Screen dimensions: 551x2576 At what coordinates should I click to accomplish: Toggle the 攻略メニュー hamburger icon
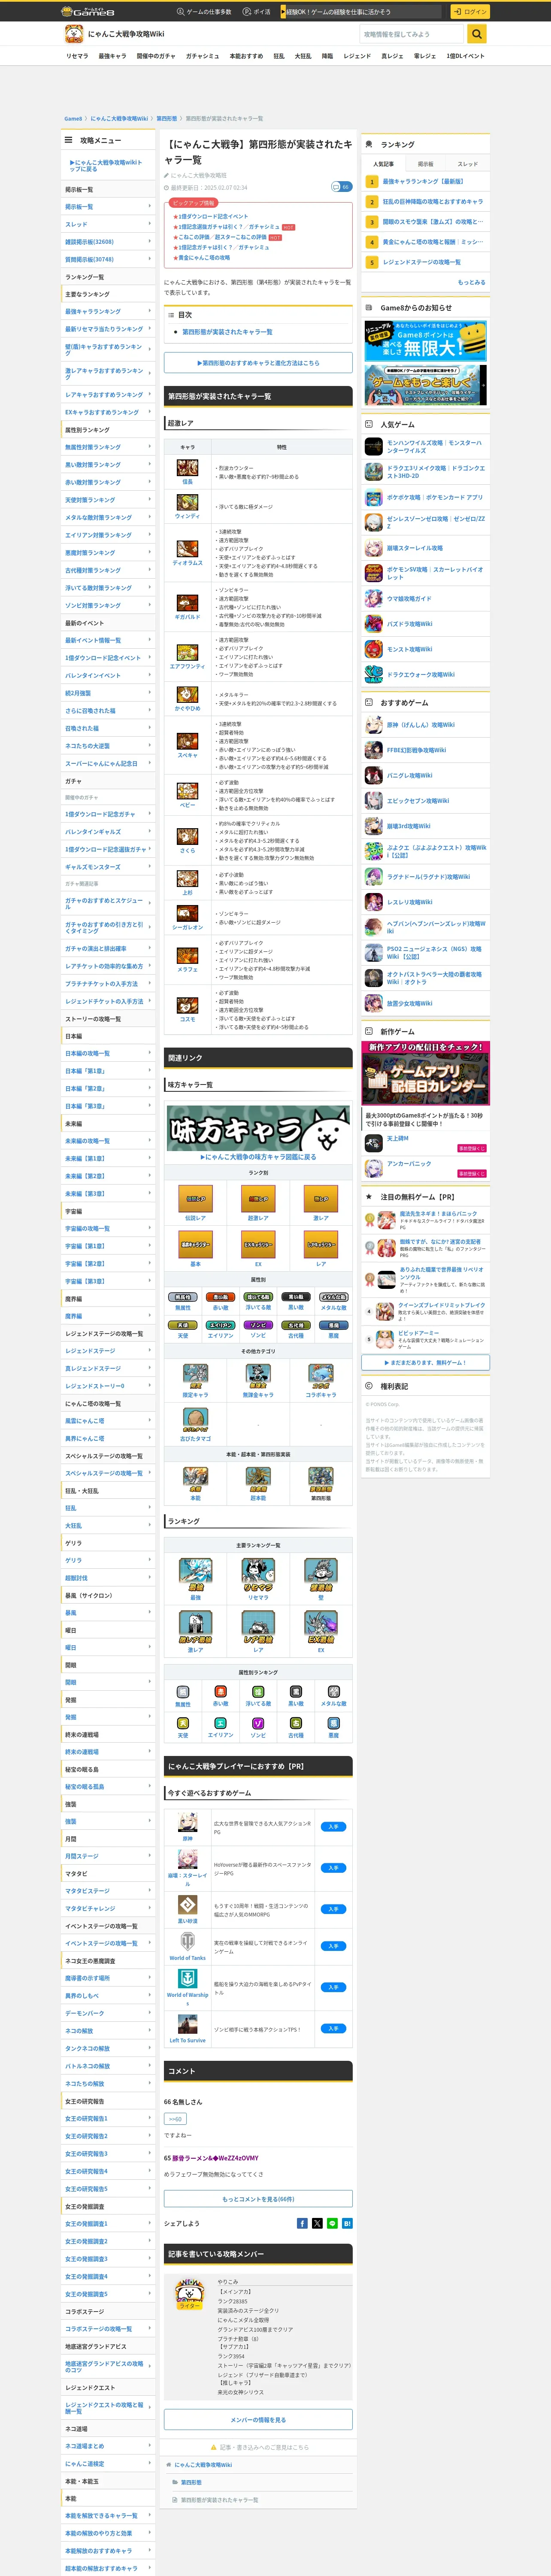69,140
